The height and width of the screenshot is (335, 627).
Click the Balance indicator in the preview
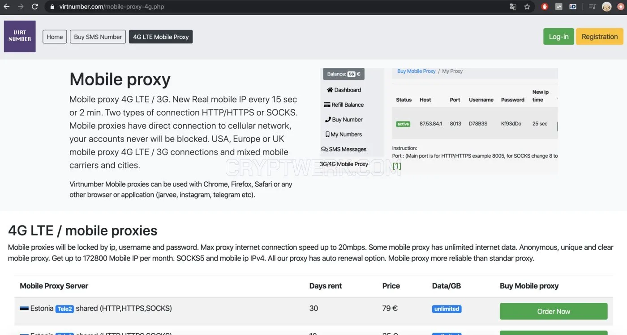click(x=344, y=74)
